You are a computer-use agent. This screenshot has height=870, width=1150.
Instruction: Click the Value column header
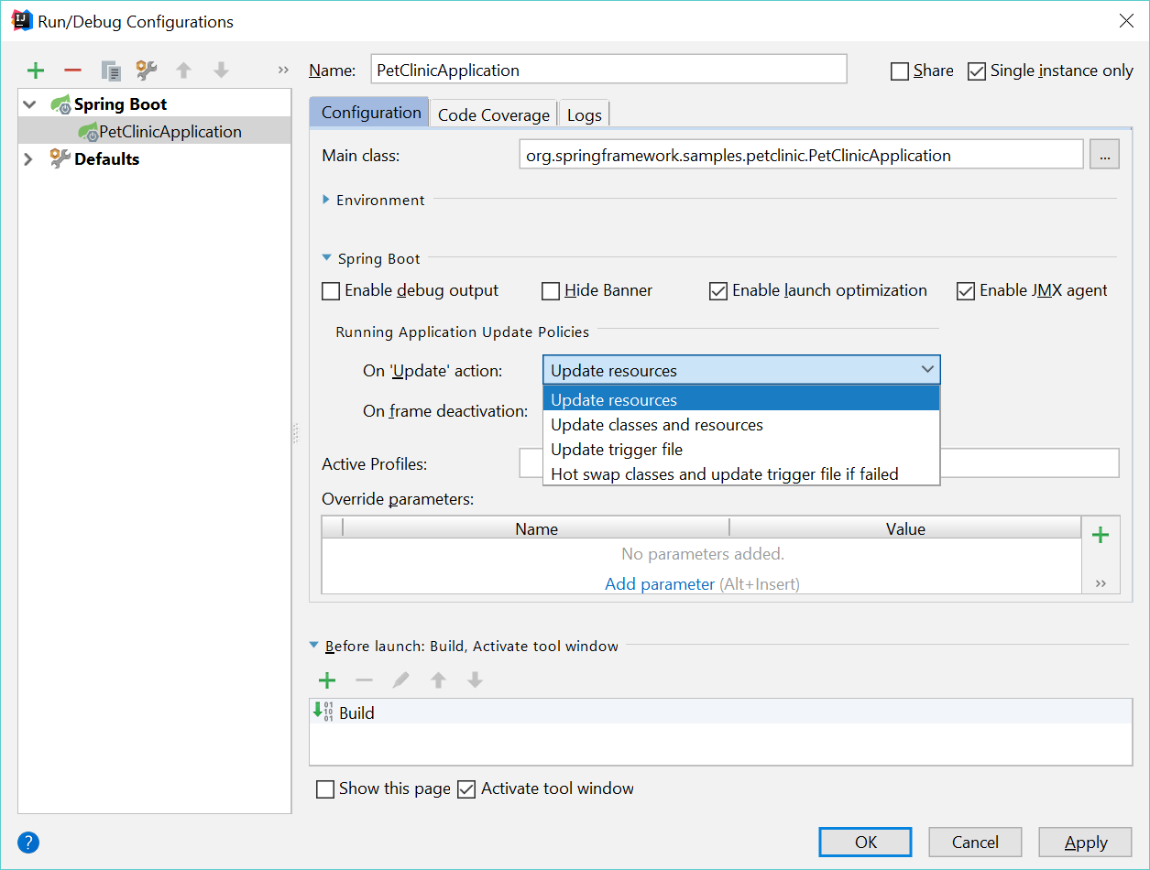coord(905,528)
